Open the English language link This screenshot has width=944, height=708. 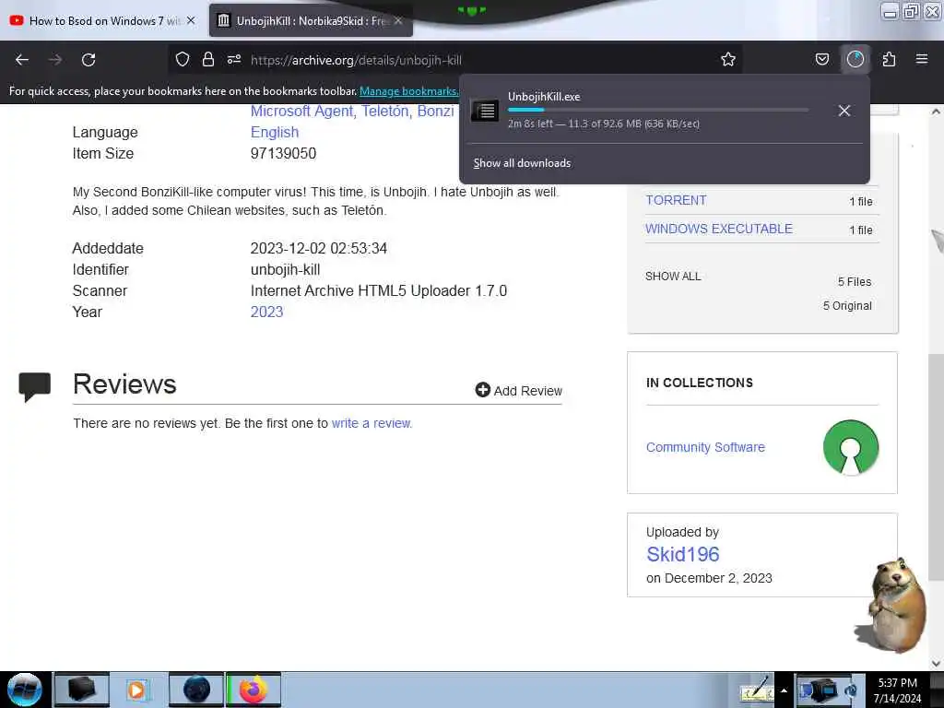click(275, 133)
